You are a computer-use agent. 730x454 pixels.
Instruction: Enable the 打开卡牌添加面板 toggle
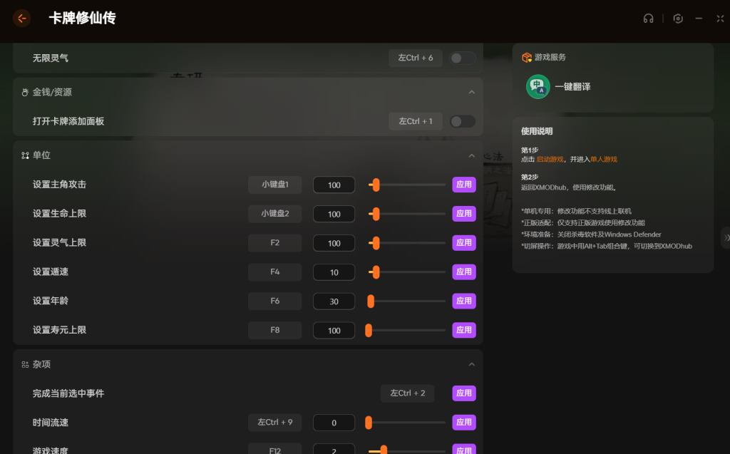(462, 121)
